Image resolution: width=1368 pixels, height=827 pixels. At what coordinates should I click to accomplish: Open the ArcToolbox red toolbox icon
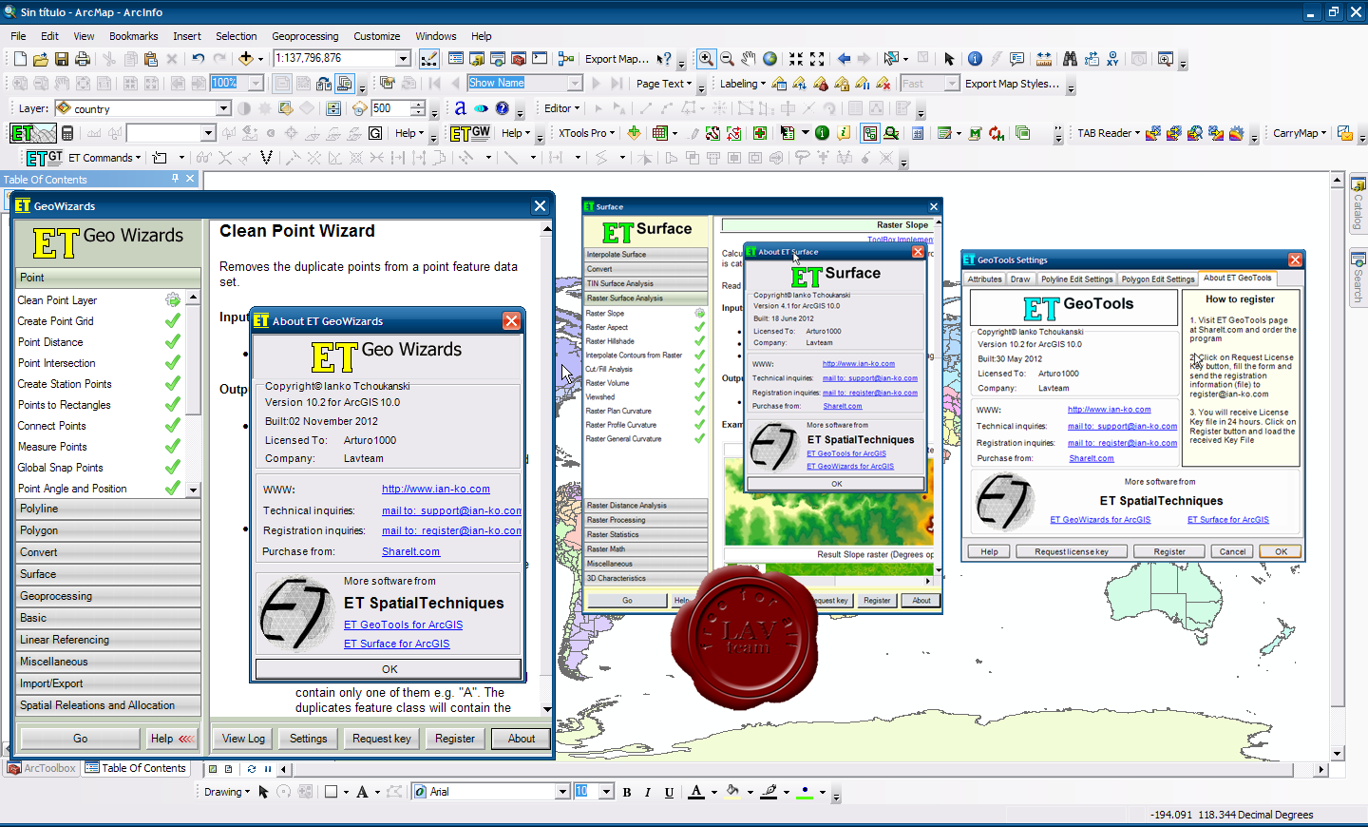click(x=519, y=59)
